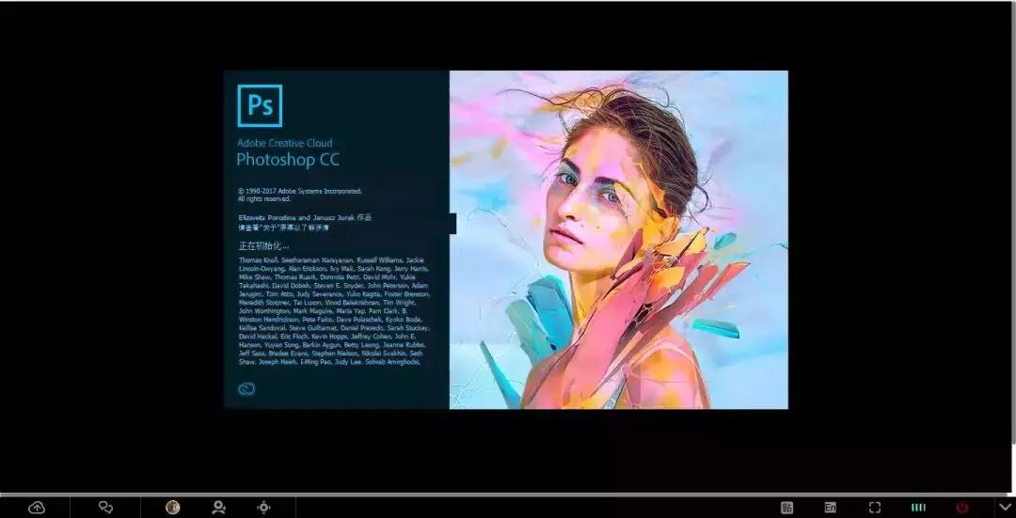Click the "正在初始化..." status text
Screen dimensions: 1016x518
[x=263, y=246]
